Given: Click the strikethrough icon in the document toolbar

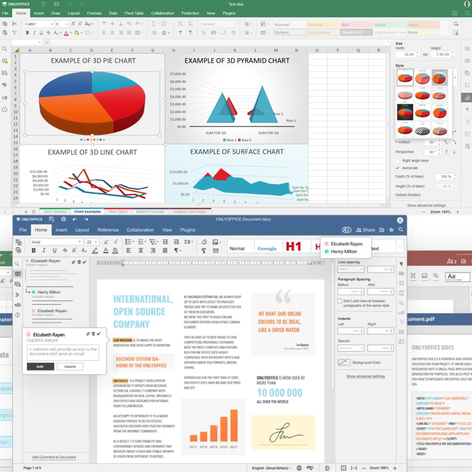Looking at the screenshot, I should 65,251.
